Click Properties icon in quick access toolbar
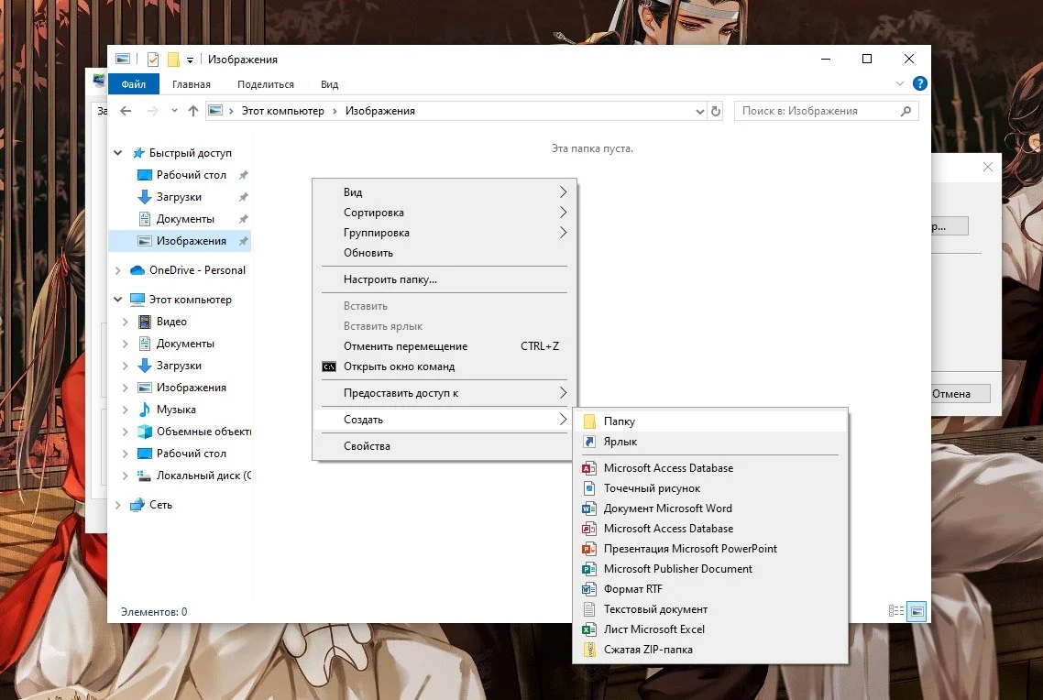 coord(153,60)
